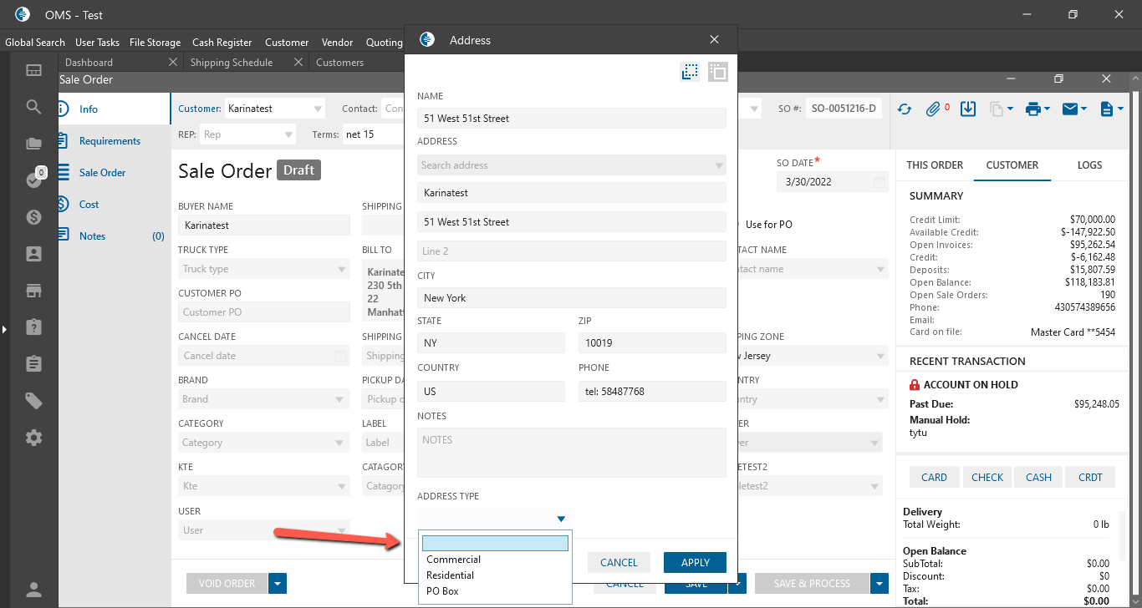Click the Notes text area in Address dialog
Image resolution: width=1142 pixels, height=608 pixels.
point(572,453)
